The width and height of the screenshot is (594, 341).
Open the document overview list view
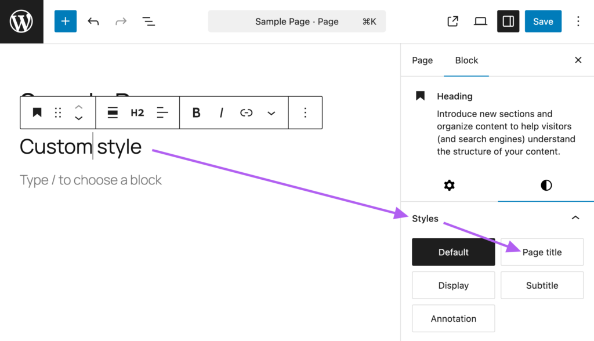pos(148,21)
